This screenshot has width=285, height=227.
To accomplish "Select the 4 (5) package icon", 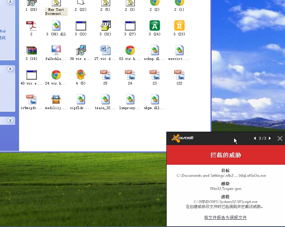I will pyautogui.click(x=81, y=75).
